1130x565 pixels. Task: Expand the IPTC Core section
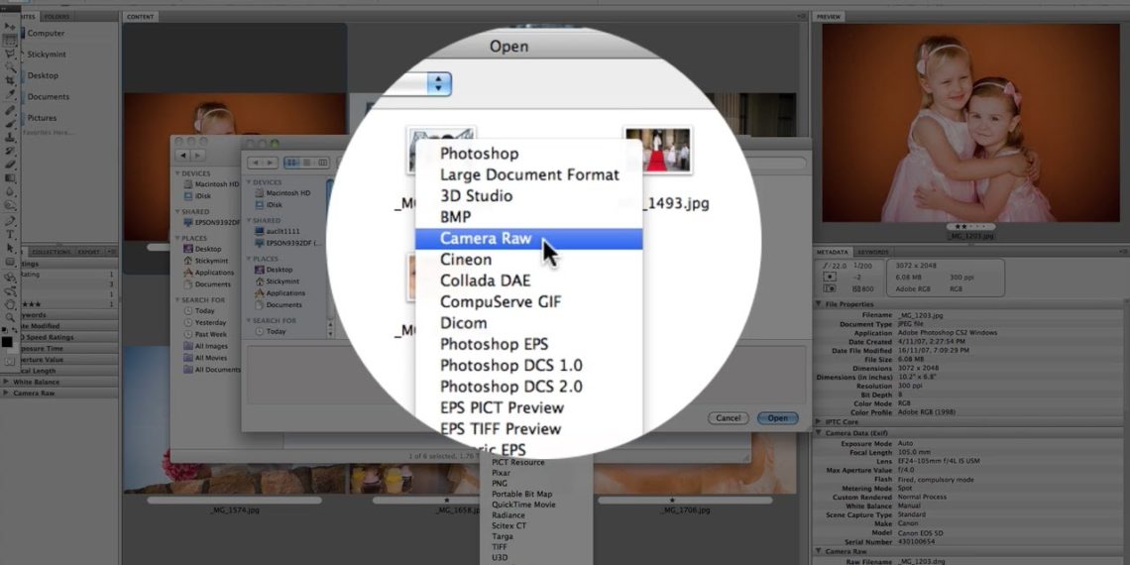[819, 422]
